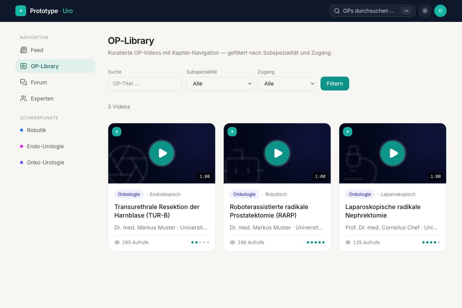Click the OPs durchsuchen search field
462x308 pixels.
pyautogui.click(x=373, y=11)
